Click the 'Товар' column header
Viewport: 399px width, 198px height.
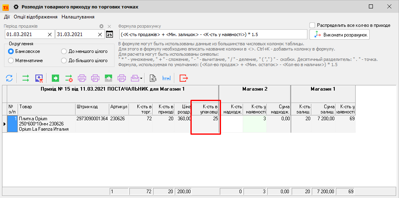(47, 107)
